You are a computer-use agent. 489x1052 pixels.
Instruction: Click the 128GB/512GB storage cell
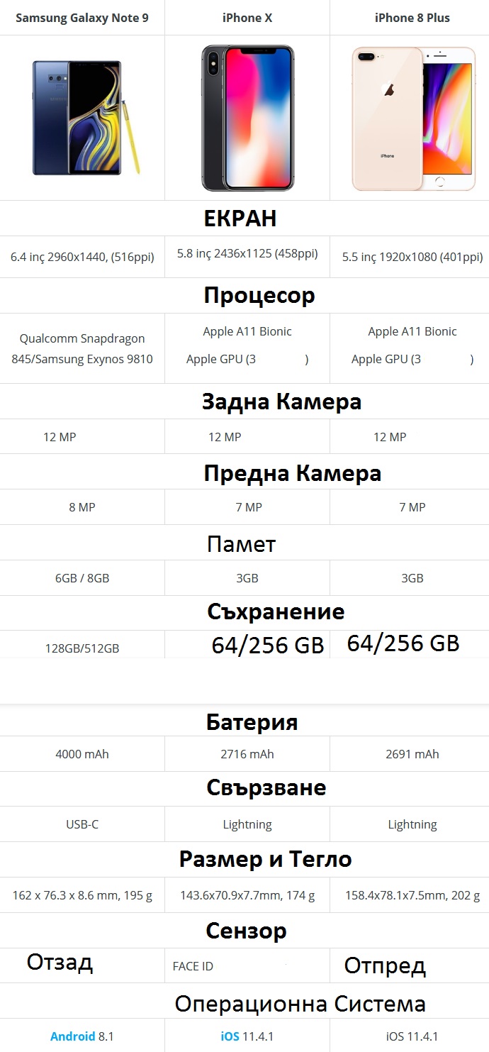click(x=82, y=648)
